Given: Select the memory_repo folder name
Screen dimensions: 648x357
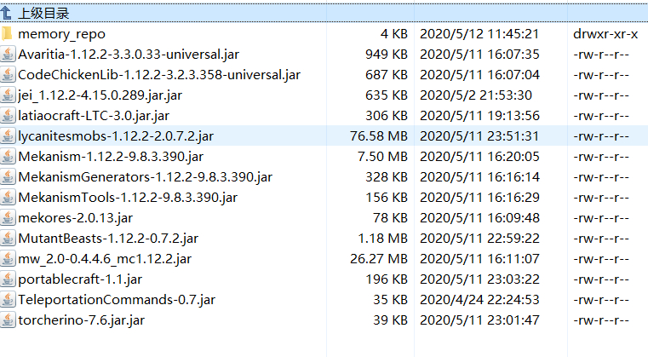Looking at the screenshot, I should [x=61, y=34].
